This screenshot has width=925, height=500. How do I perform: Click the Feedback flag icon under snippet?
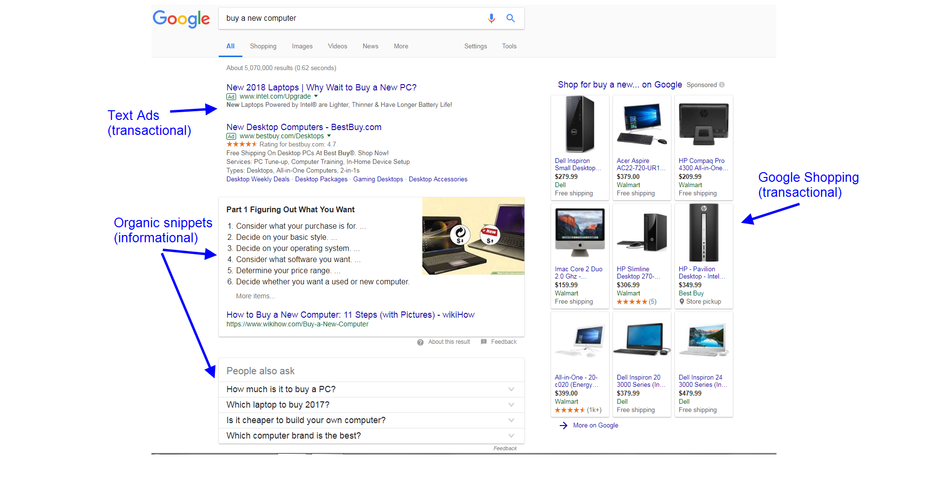pyautogui.click(x=484, y=342)
